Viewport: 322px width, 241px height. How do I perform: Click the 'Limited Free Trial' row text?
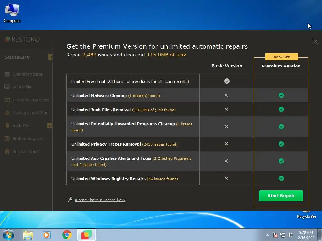tap(130, 81)
